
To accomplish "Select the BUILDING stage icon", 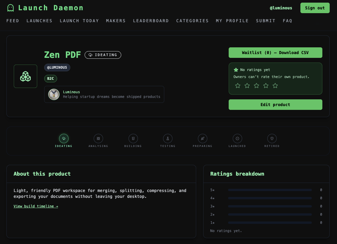I will [133, 139].
